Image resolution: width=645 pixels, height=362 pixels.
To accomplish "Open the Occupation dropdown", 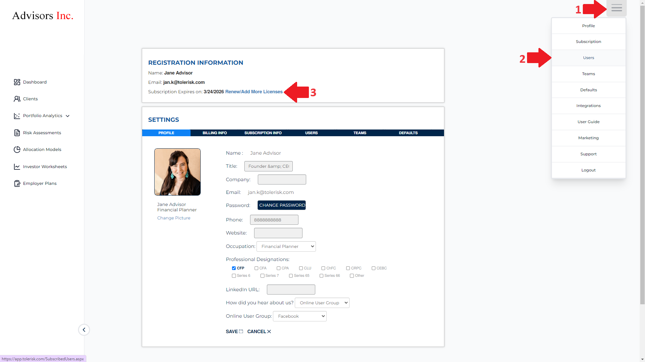I will tap(286, 247).
